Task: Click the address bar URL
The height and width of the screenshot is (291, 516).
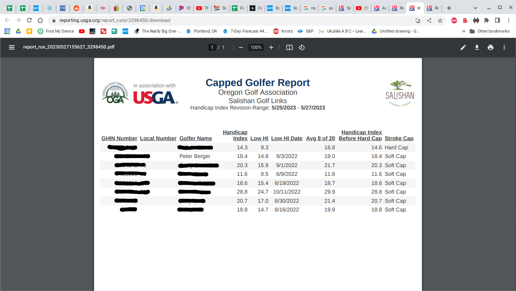Action: click(x=115, y=20)
